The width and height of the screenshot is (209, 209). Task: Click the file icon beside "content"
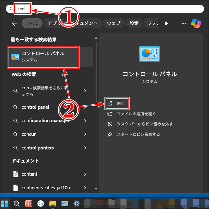click(16, 174)
